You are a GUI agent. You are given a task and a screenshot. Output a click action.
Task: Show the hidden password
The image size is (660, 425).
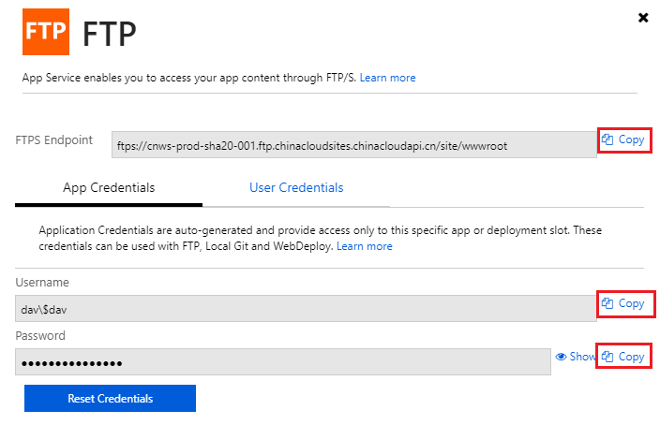coord(576,357)
